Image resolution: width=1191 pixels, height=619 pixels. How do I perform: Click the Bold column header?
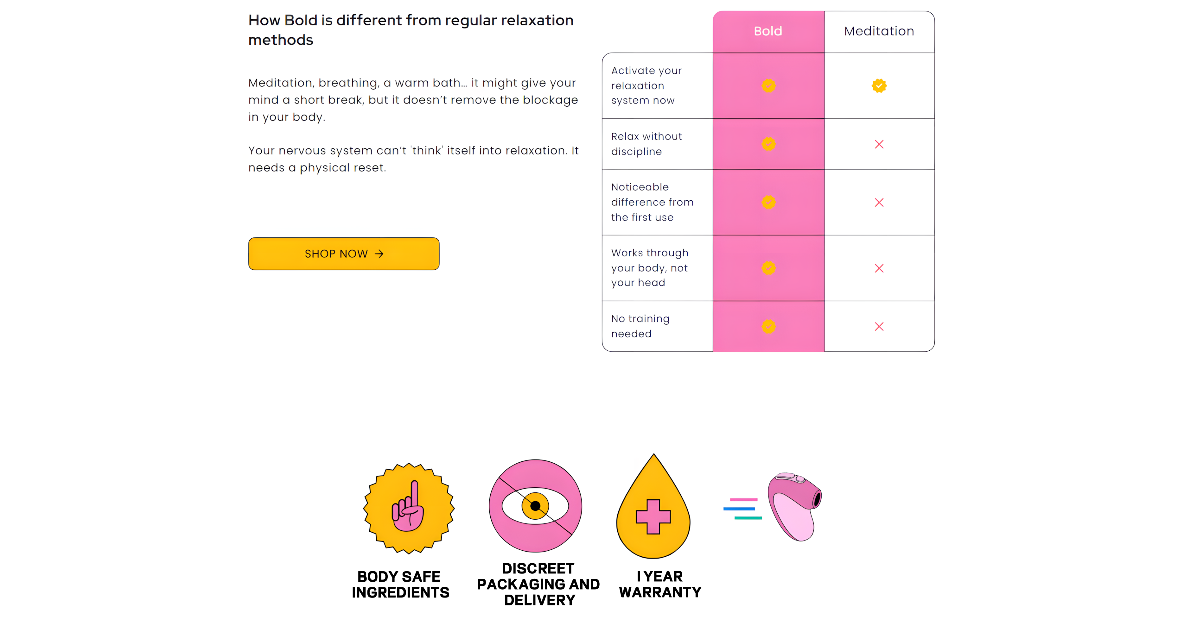pyautogui.click(x=768, y=31)
